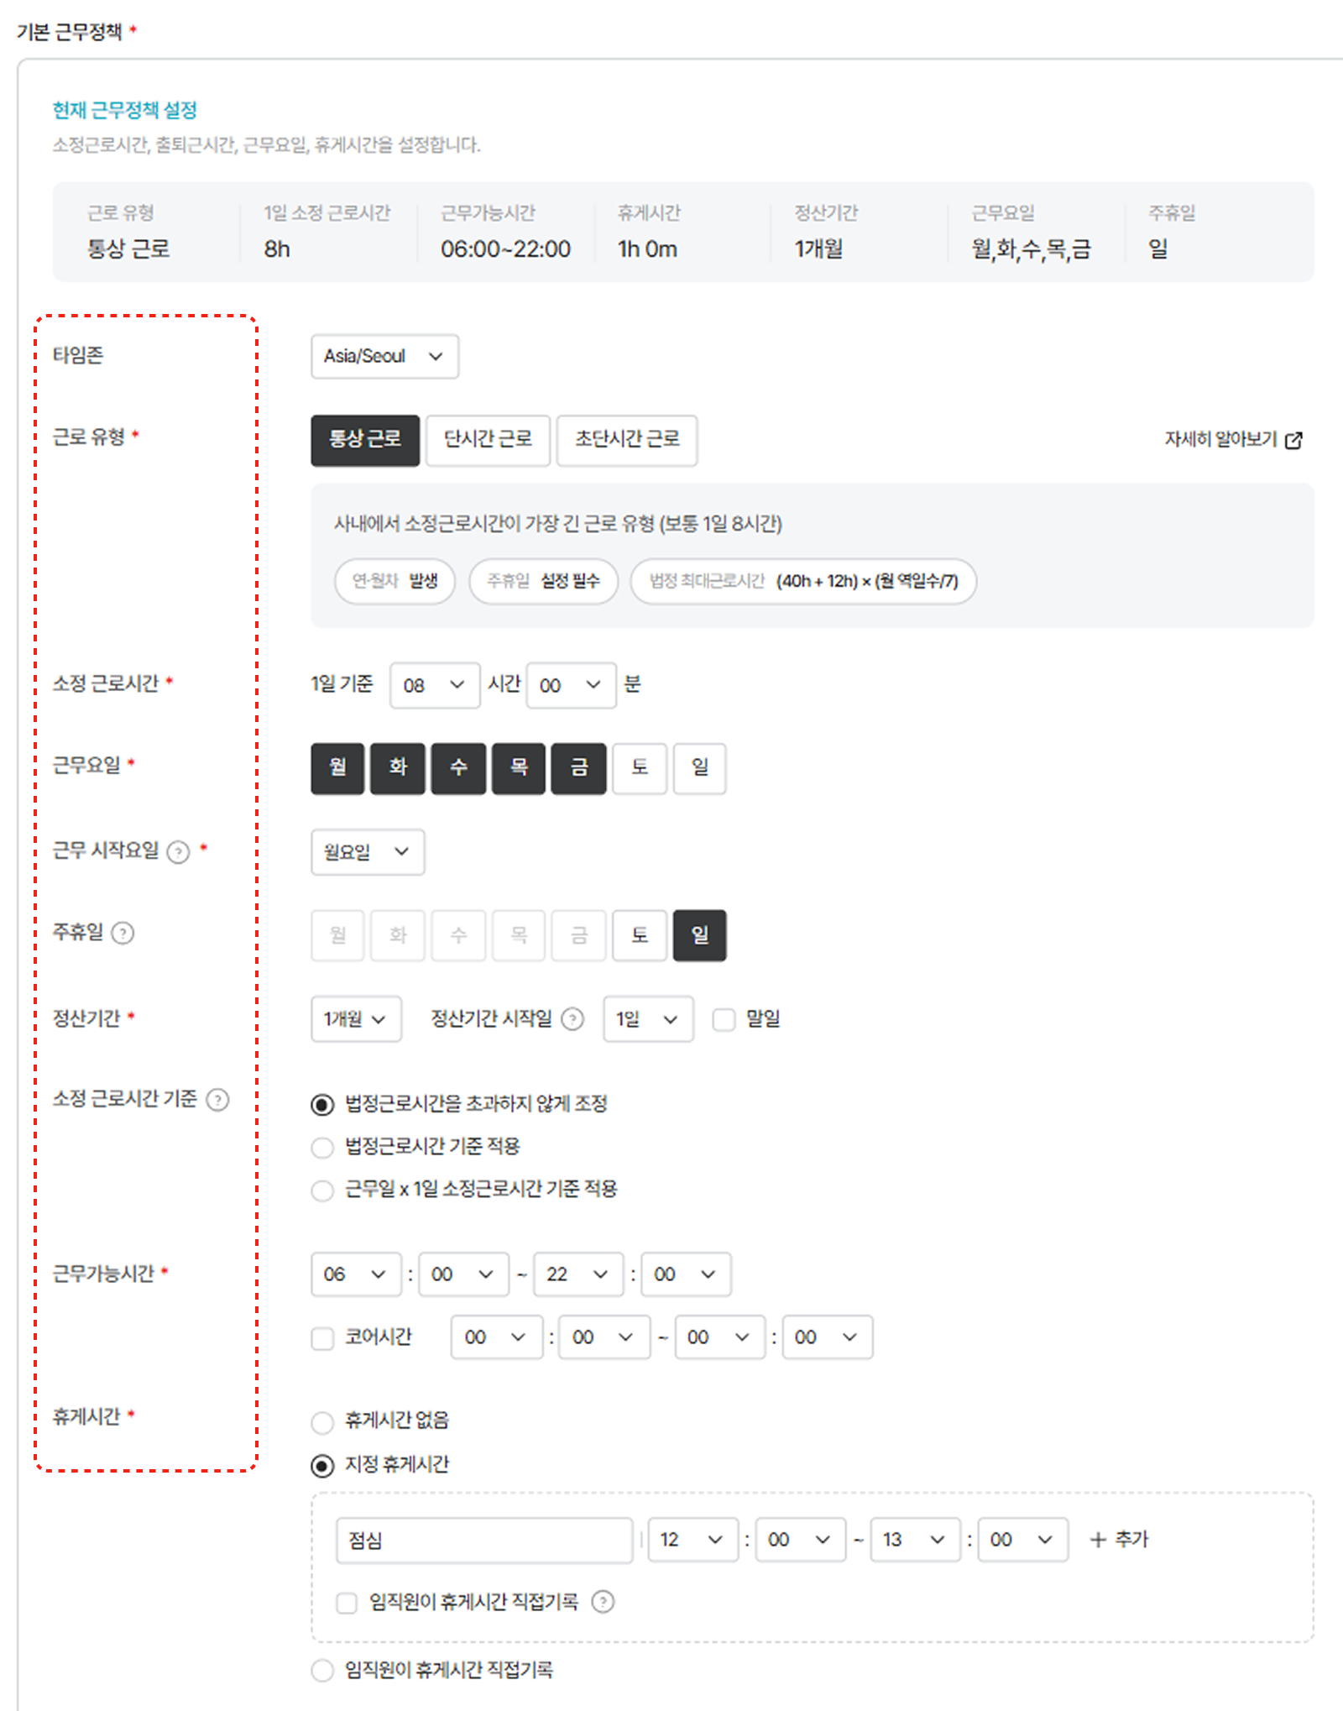The width and height of the screenshot is (1343, 1711).
Task: Select the 초단시간 근로 work type tab
Action: [627, 440]
